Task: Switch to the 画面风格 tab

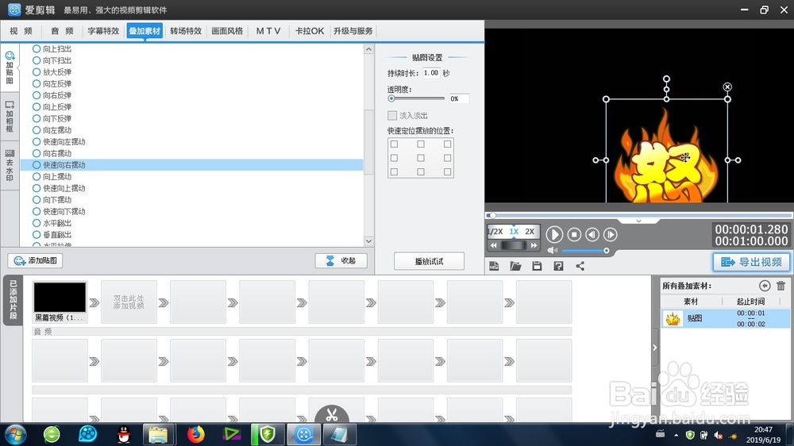Action: [x=227, y=31]
